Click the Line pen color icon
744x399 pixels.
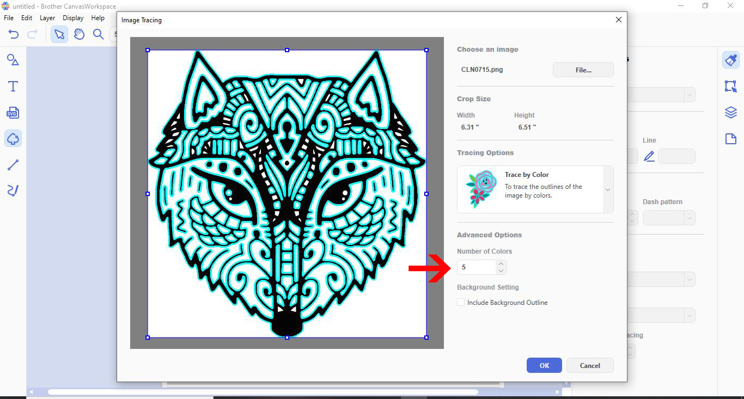649,157
